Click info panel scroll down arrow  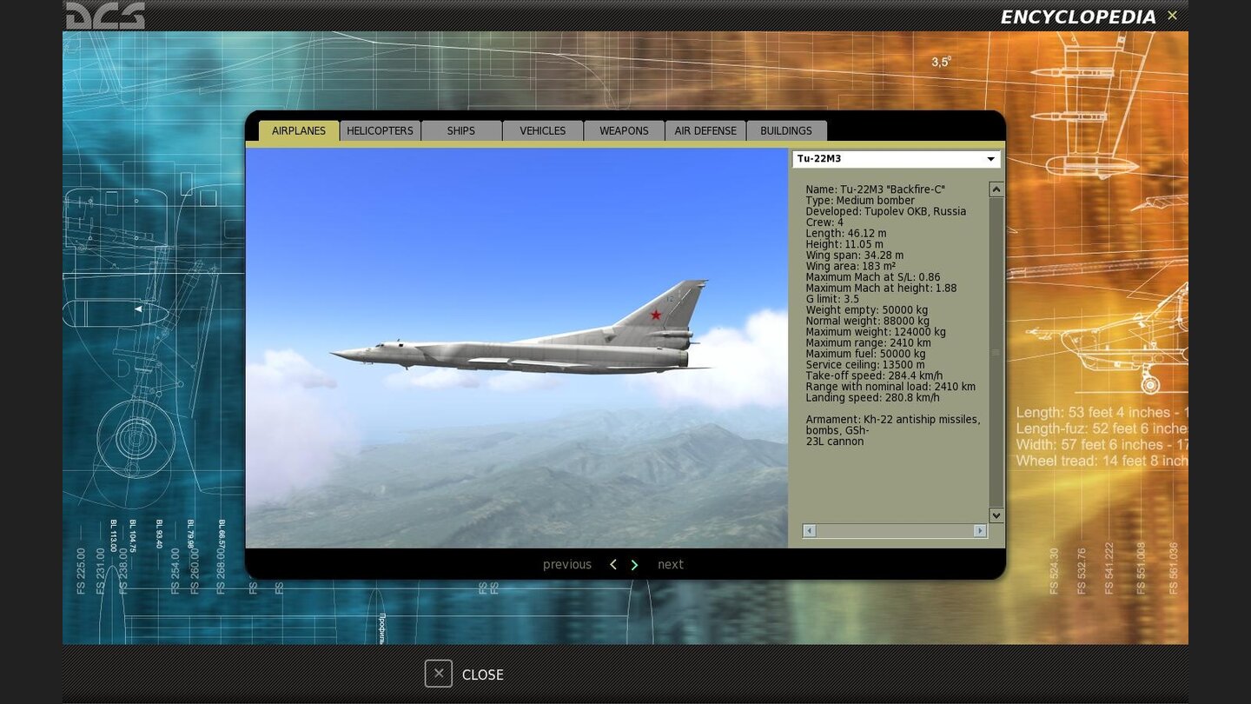pos(996,515)
